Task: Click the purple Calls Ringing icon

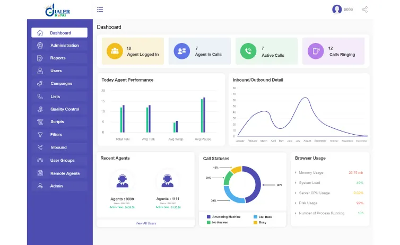Action: (x=316, y=51)
